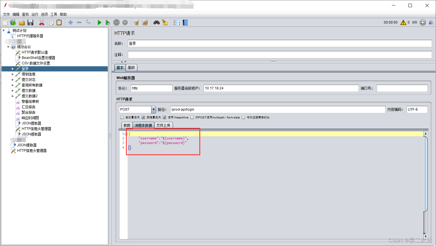Click the 名称 field containing 登录
The height and width of the screenshot is (246, 436).
tap(280, 43)
